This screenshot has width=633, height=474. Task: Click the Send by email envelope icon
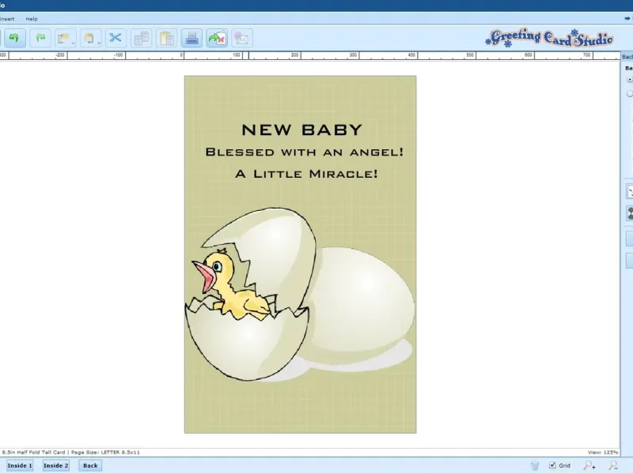click(242, 38)
